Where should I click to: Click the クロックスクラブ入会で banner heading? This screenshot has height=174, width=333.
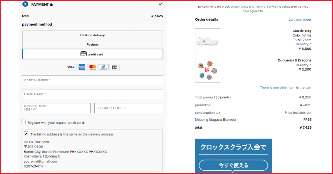click(233, 147)
